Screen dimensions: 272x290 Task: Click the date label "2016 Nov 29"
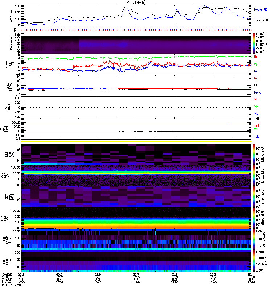(11, 285)
